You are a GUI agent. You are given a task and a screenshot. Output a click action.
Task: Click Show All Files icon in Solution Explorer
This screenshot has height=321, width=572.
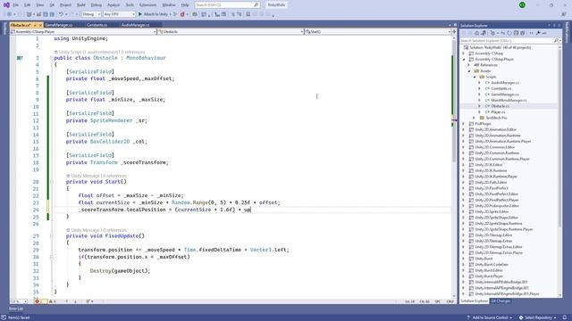coord(522,33)
